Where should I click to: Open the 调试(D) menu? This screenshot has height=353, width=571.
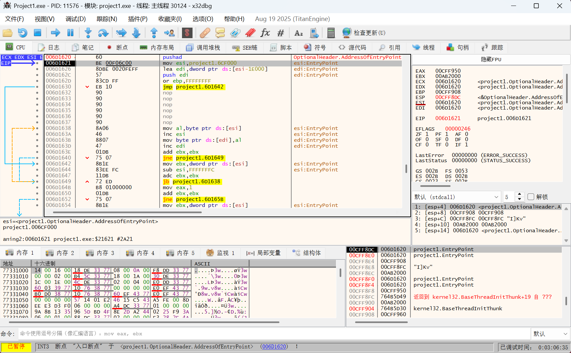point(75,19)
